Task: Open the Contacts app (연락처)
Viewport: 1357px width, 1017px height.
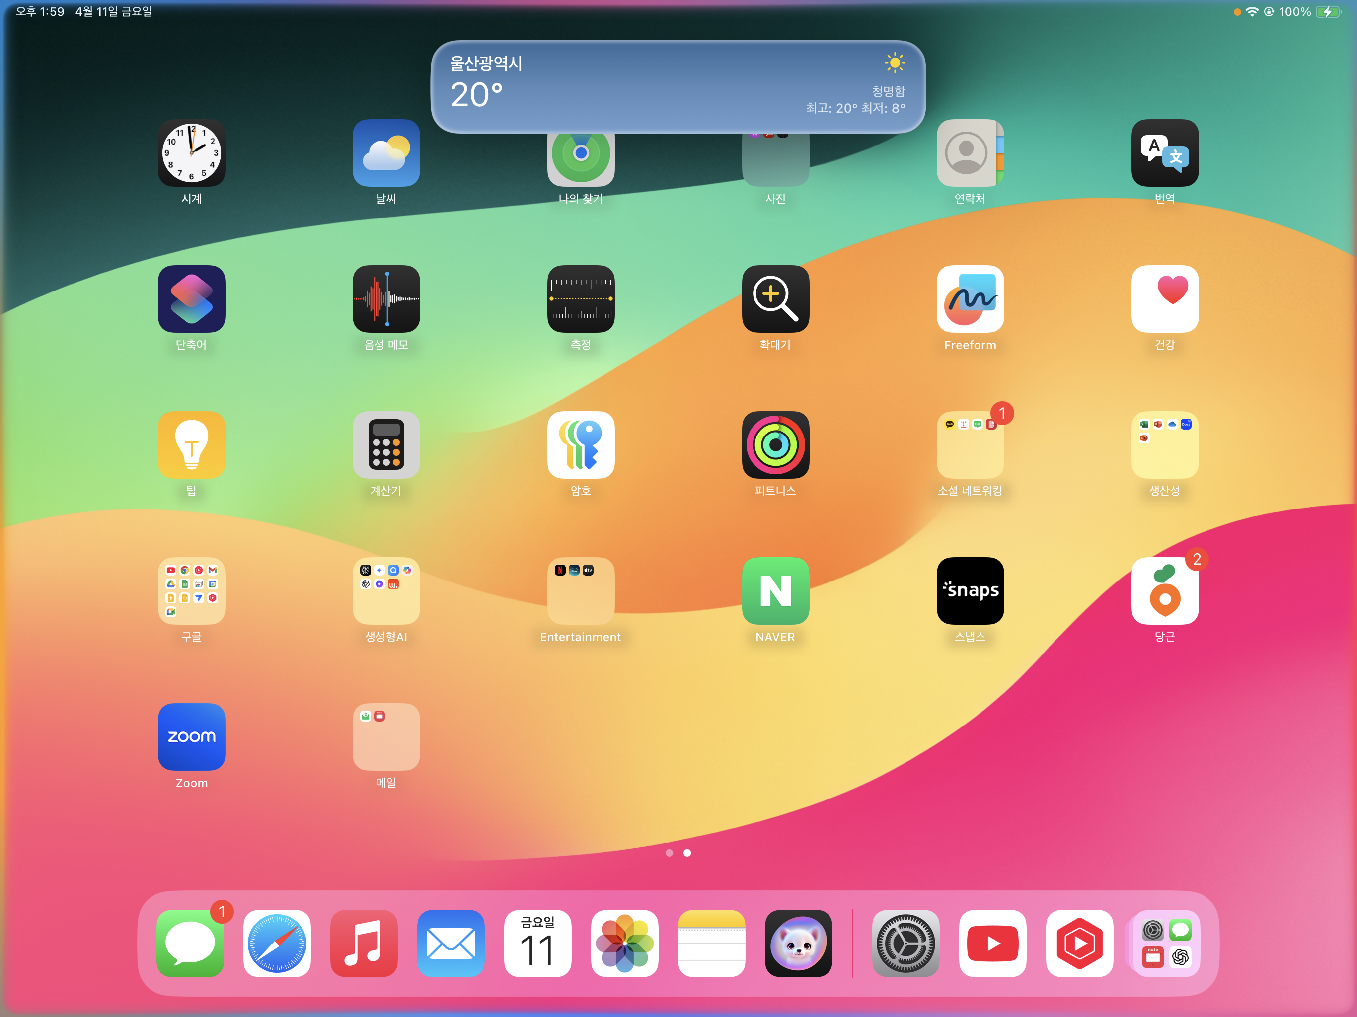Action: point(970,153)
